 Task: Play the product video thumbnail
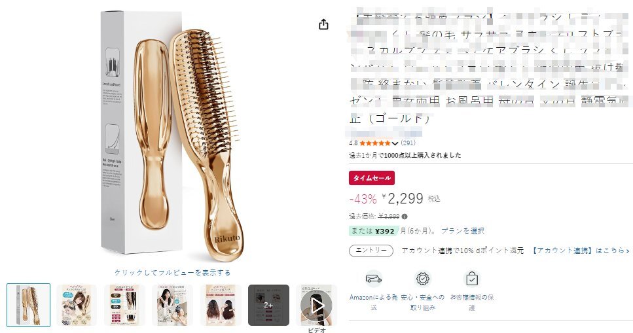tap(317, 305)
